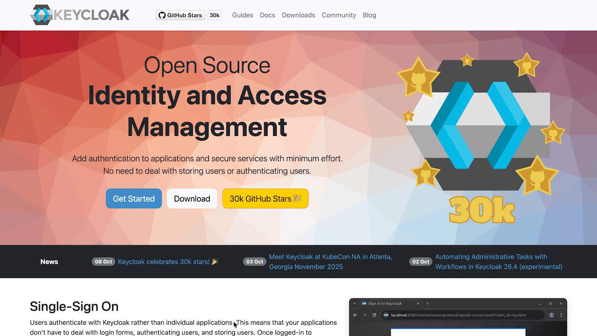
Task: Click the GitHub octocat icon in header badge
Action: 162,15
